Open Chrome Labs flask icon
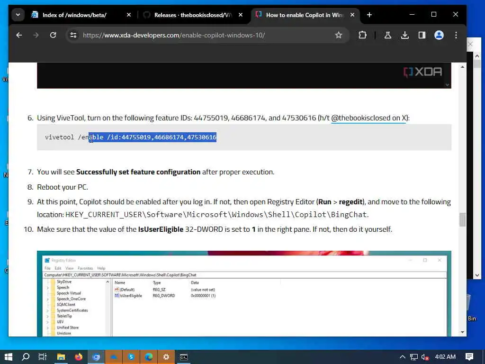 coord(387,35)
